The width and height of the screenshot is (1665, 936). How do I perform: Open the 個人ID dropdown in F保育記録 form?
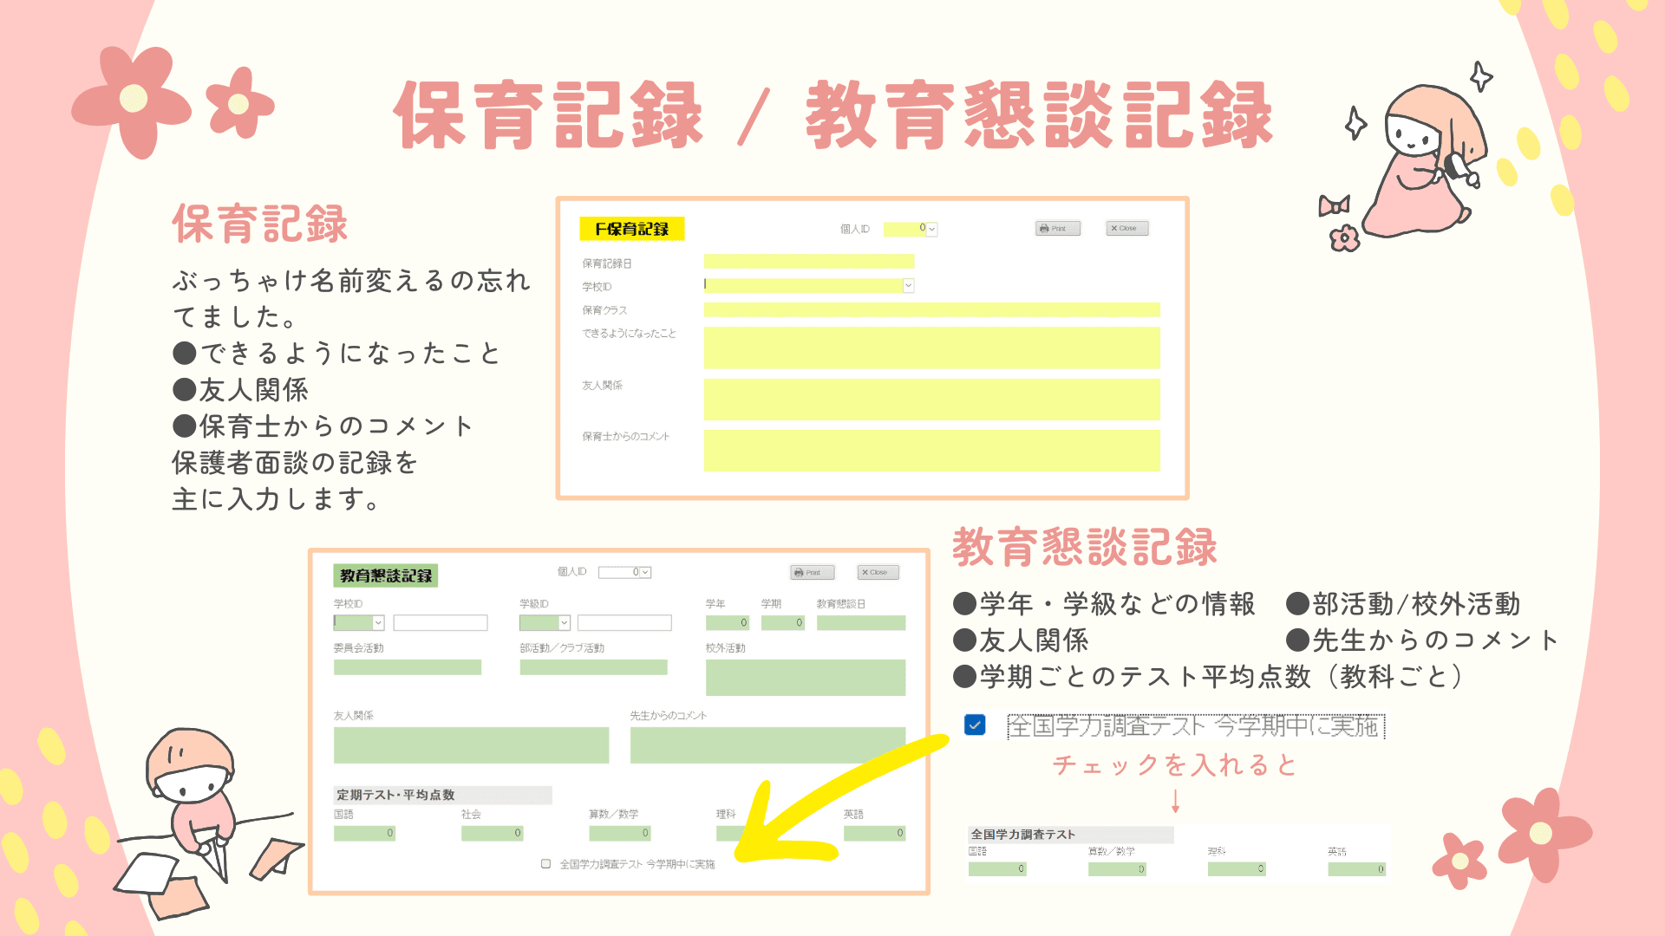click(x=932, y=230)
